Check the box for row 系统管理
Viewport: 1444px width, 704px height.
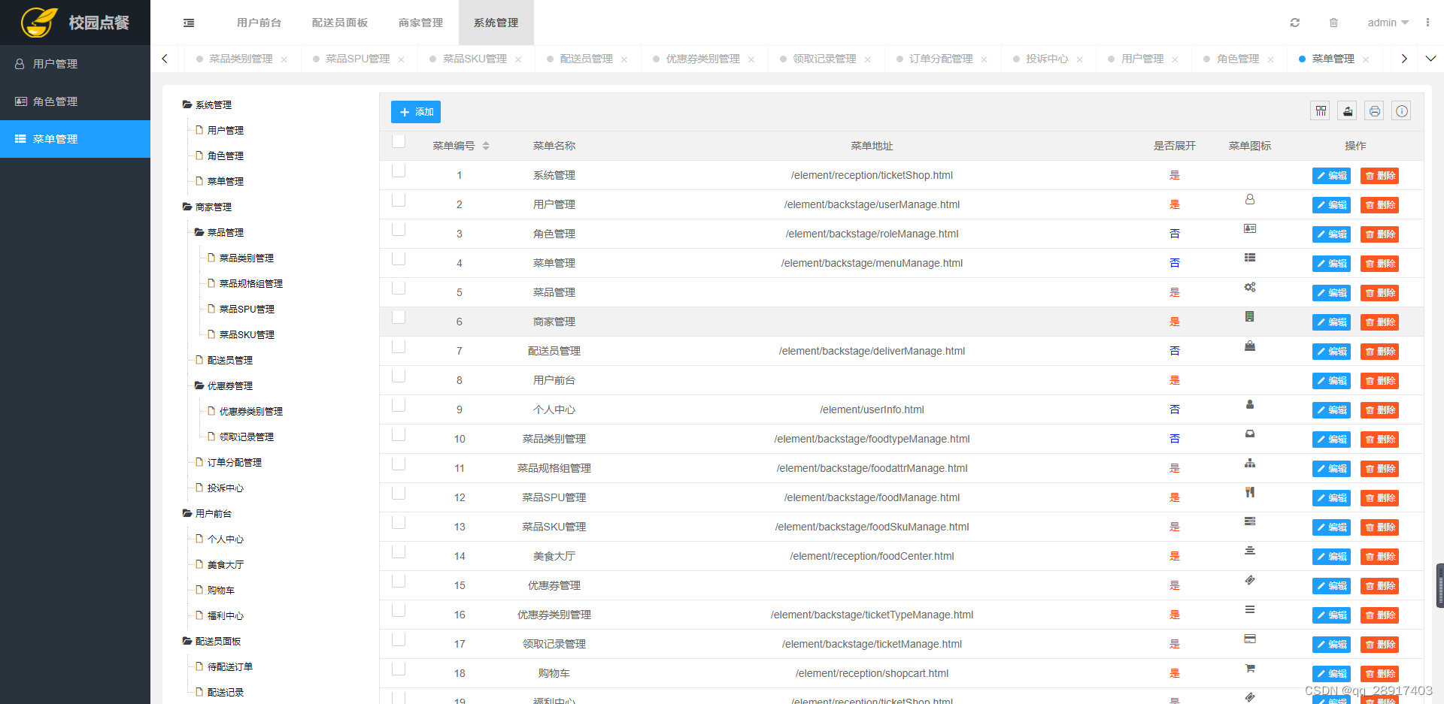[399, 171]
